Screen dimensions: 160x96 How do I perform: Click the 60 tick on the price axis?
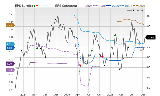149,67
